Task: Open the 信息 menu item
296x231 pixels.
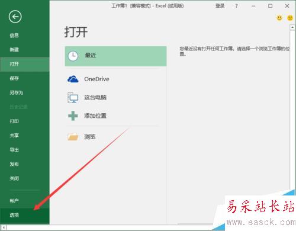Action: pyautogui.click(x=14, y=36)
